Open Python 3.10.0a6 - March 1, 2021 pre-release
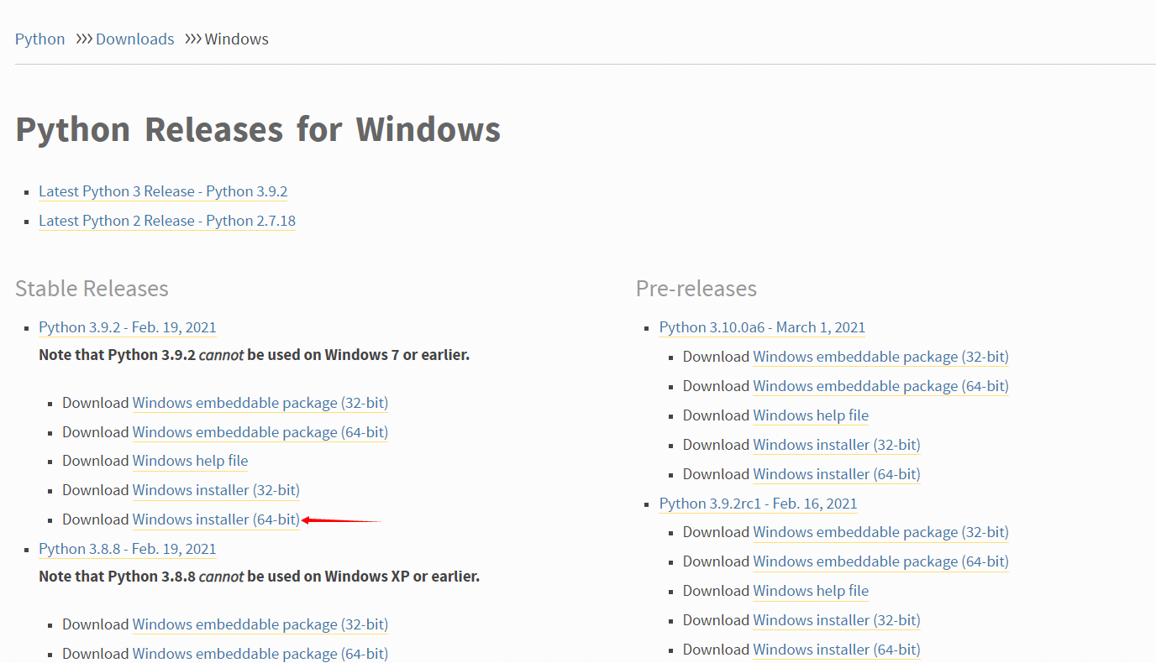 pos(762,327)
